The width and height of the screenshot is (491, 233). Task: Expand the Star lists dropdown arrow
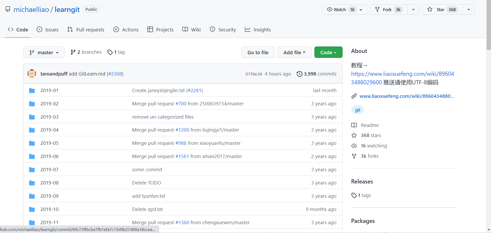[469, 10]
